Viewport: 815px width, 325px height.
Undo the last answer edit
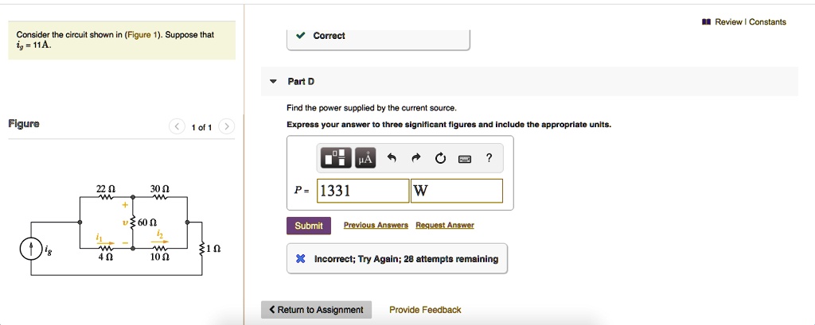click(x=392, y=158)
